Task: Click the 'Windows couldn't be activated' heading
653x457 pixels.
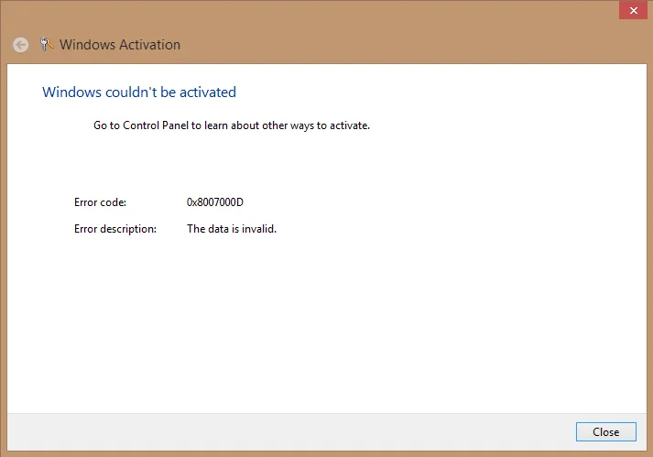Action: (x=139, y=92)
